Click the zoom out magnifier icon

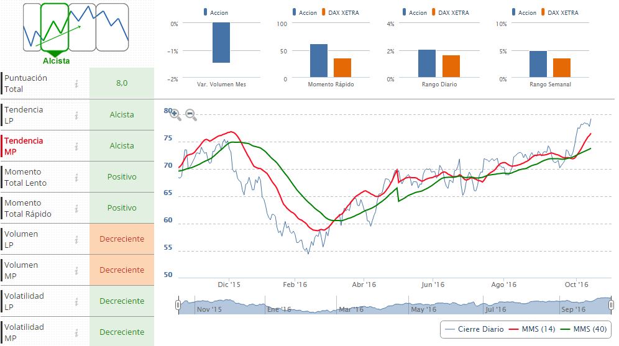point(191,115)
